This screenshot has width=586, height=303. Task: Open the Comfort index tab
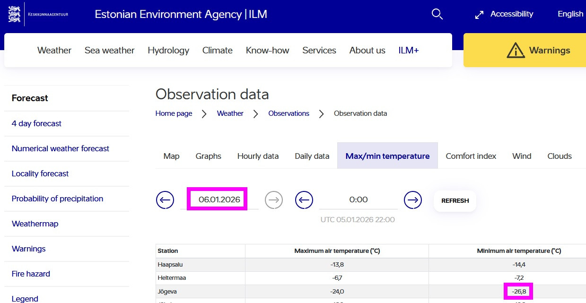[471, 156]
